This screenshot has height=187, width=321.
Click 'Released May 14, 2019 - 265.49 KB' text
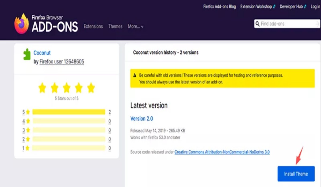point(158,131)
